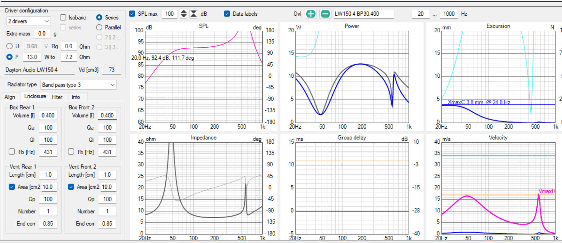Select the Parallel radio button
The height and width of the screenshot is (243, 562).
pyautogui.click(x=99, y=27)
